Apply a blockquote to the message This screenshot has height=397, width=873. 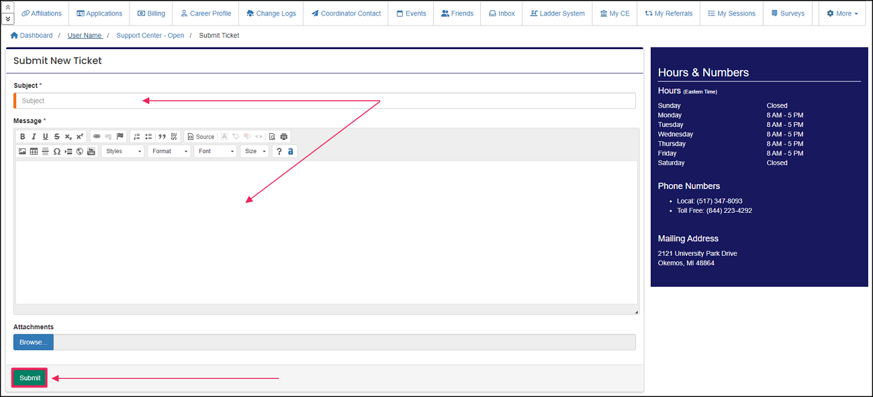click(162, 136)
